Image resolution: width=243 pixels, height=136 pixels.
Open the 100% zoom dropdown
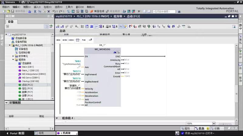pos(214,123)
